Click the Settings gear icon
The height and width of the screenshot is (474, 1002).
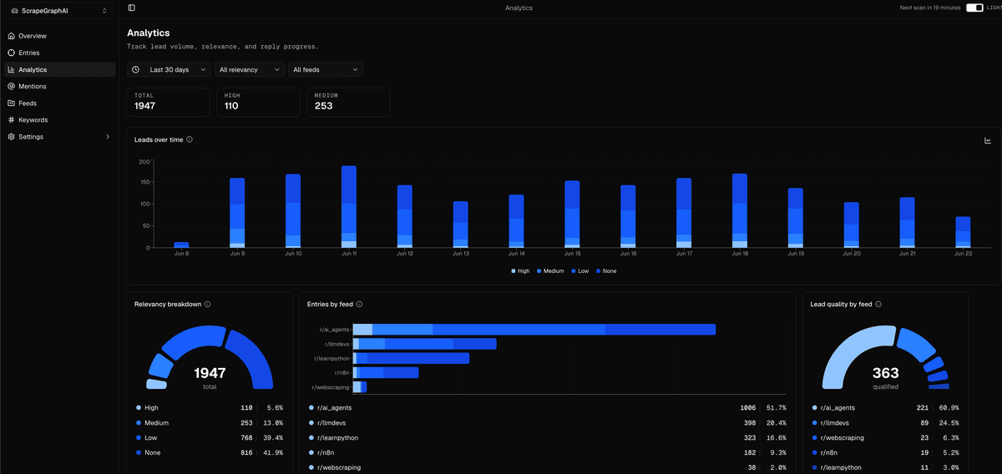(11, 136)
